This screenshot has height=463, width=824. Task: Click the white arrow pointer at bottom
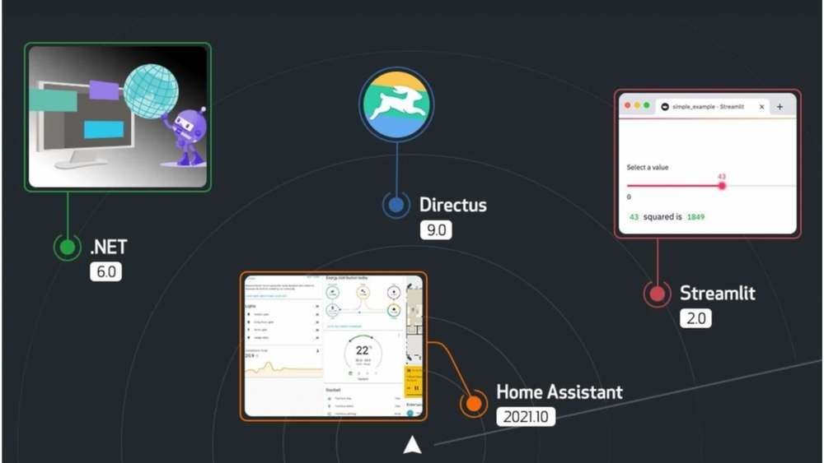(413, 445)
